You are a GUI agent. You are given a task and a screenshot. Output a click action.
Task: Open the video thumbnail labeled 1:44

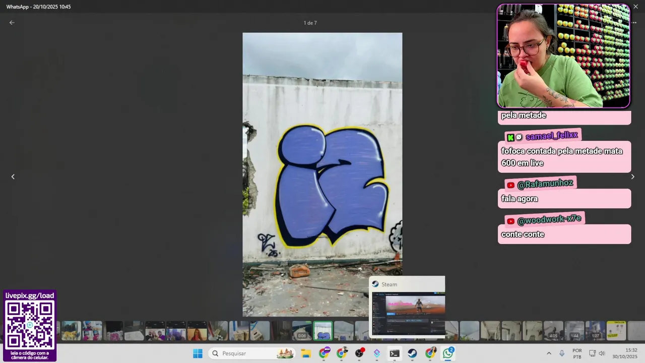(x=574, y=331)
